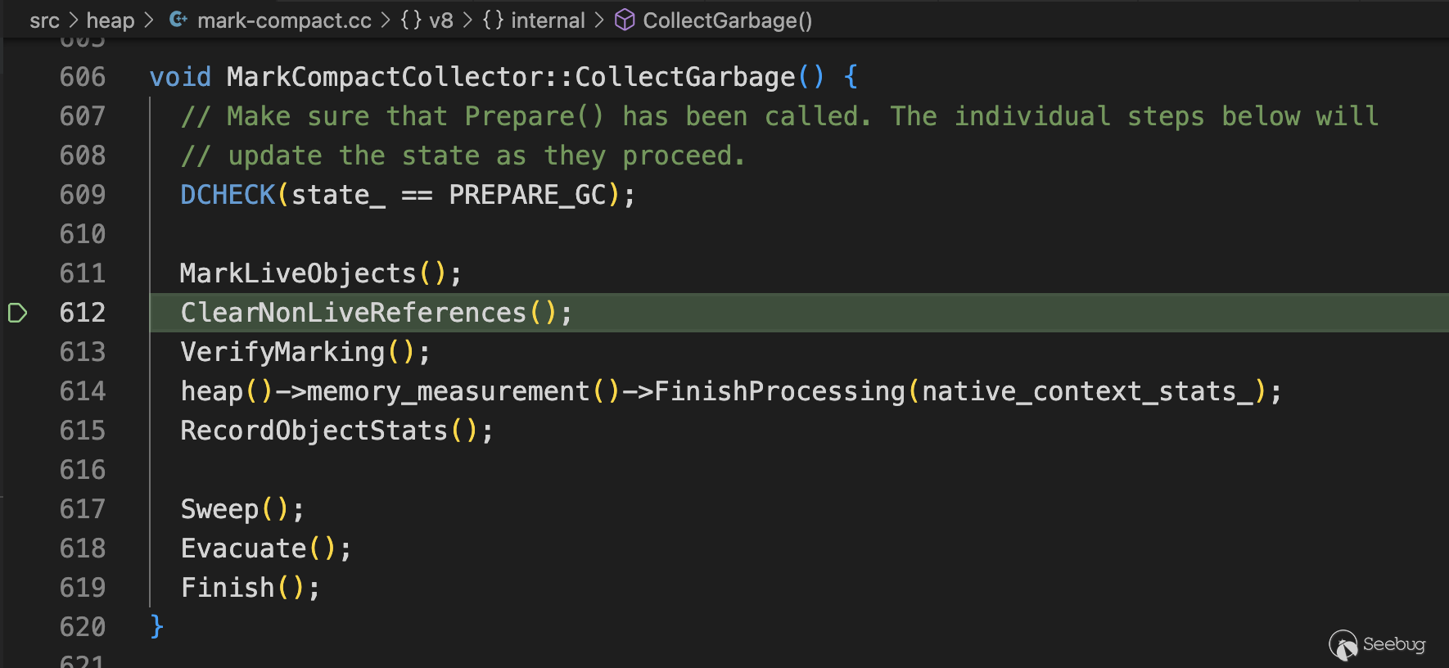Open CollectGarbage() breadcrumb symbol list
Screen dimensions: 1449x668
[727, 20]
